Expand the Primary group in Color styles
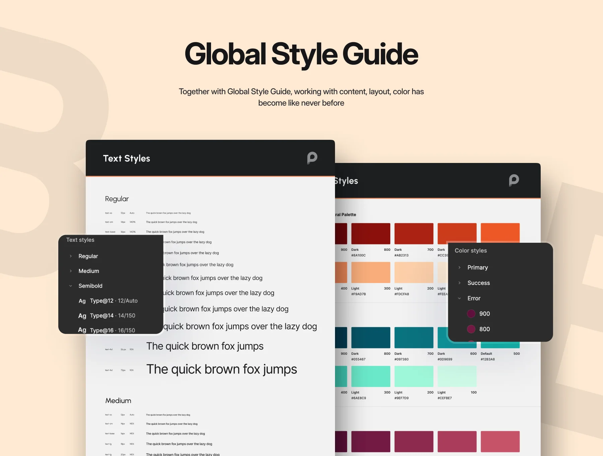The image size is (603, 456). [459, 268]
